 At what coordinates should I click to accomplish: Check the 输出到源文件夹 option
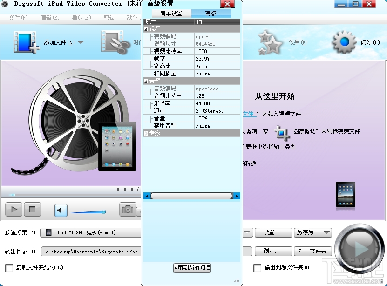pos(257,268)
